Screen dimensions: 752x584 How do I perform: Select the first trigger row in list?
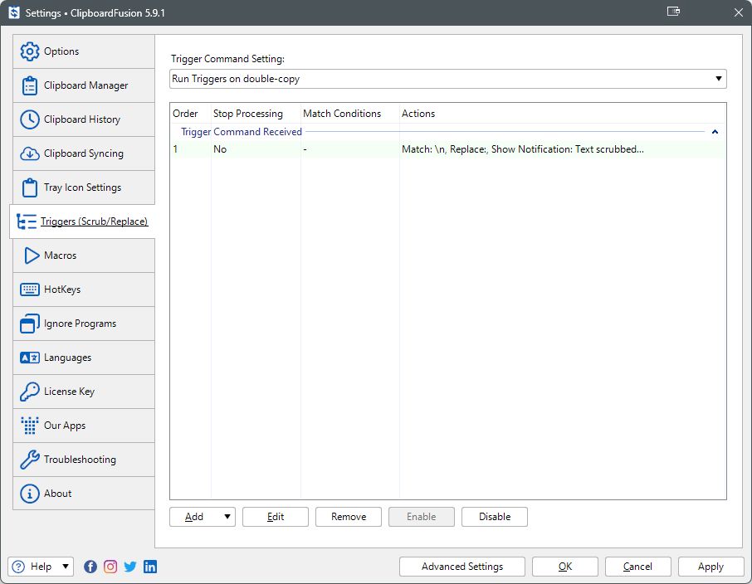(447, 149)
